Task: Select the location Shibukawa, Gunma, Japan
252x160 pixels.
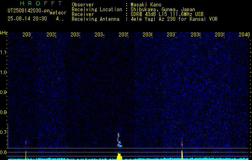Action: pyautogui.click(x=163, y=10)
